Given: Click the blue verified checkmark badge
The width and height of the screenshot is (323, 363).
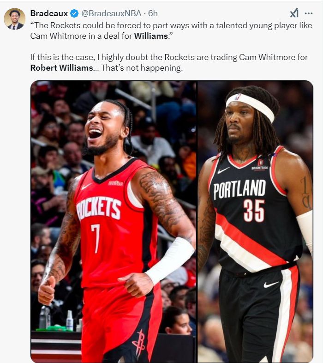Looking at the screenshot, I should pos(74,13).
